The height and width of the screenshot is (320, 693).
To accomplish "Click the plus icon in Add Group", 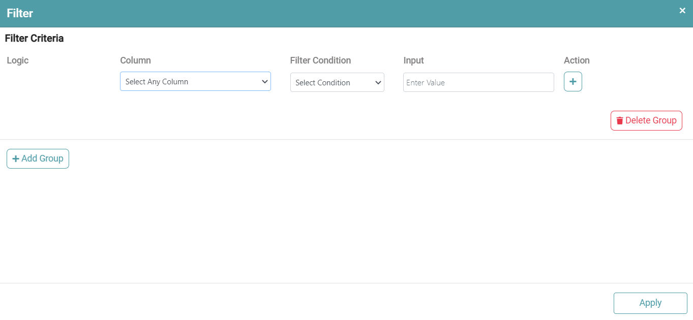I will (16, 159).
